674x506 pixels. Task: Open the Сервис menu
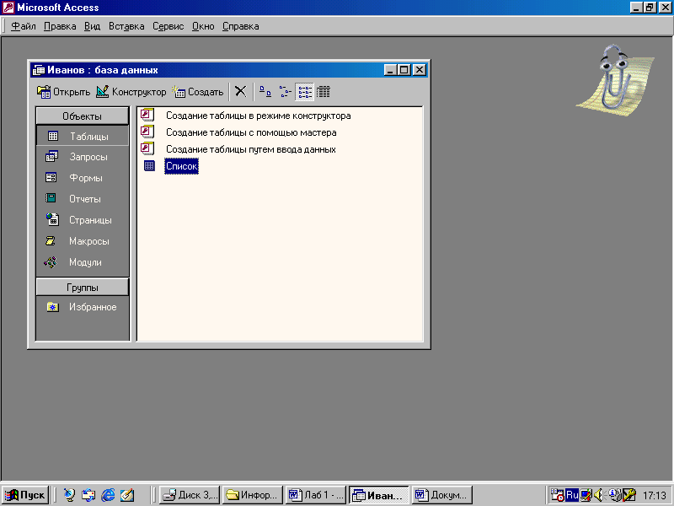168,26
